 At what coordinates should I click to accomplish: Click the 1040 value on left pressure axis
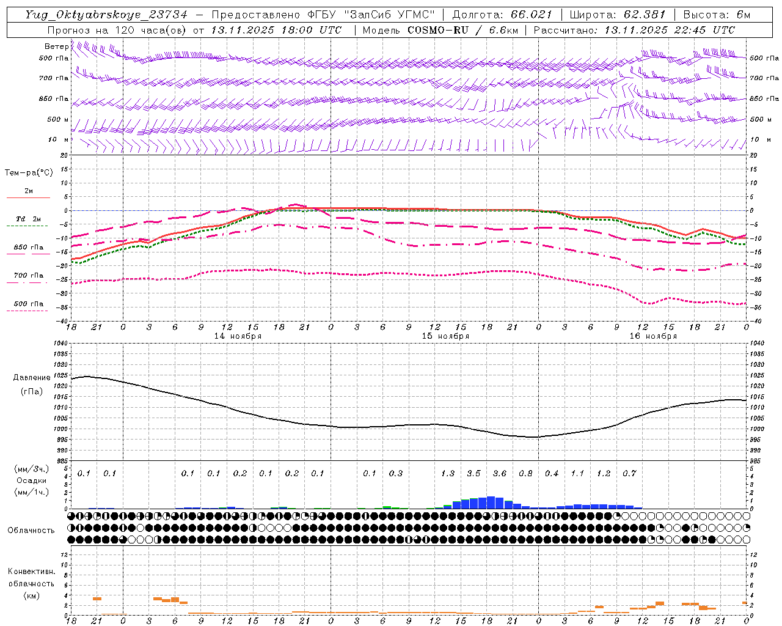coord(59,344)
